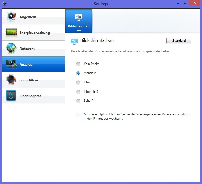Click the small monitor icon beside Bildschirmfarben heading
This screenshot has width=202, height=184.
tap(74, 41)
